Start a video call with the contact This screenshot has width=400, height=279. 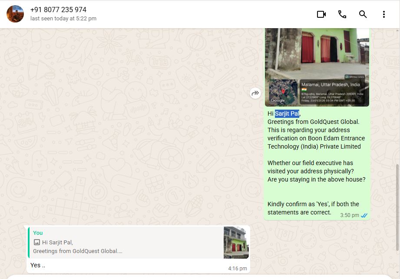(x=321, y=14)
